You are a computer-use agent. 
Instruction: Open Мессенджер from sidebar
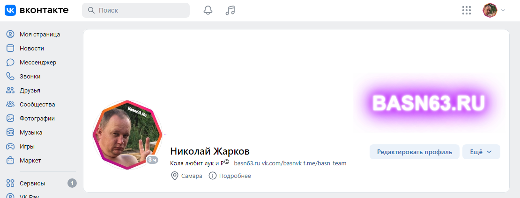pyautogui.click(x=38, y=62)
